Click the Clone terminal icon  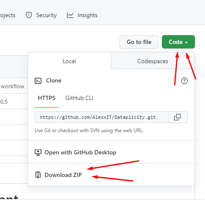(38, 81)
